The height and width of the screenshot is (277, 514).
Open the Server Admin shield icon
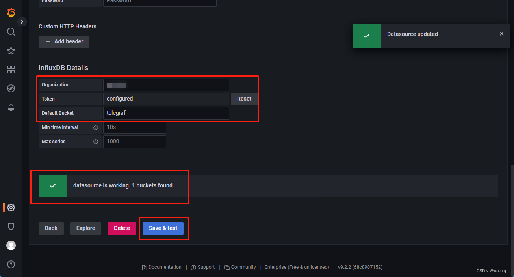(x=11, y=226)
